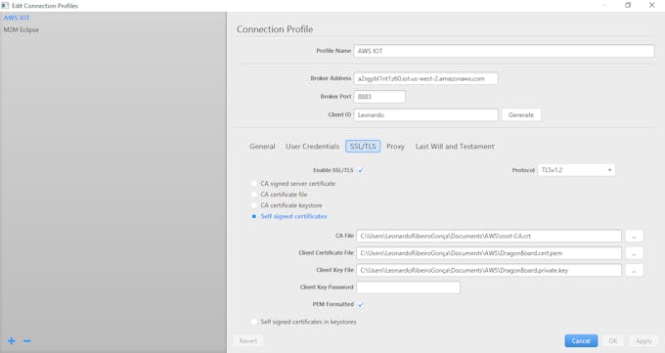This screenshot has width=665, height=353.
Task: Uncheck the PEM Formatted checkbox
Action: 361,304
